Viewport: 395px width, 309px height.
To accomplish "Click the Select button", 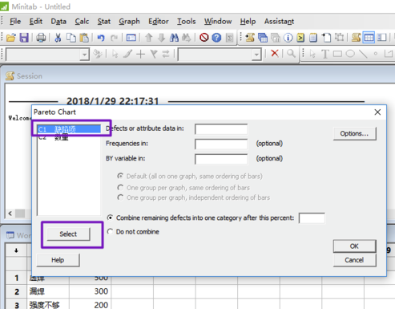I will (x=68, y=234).
